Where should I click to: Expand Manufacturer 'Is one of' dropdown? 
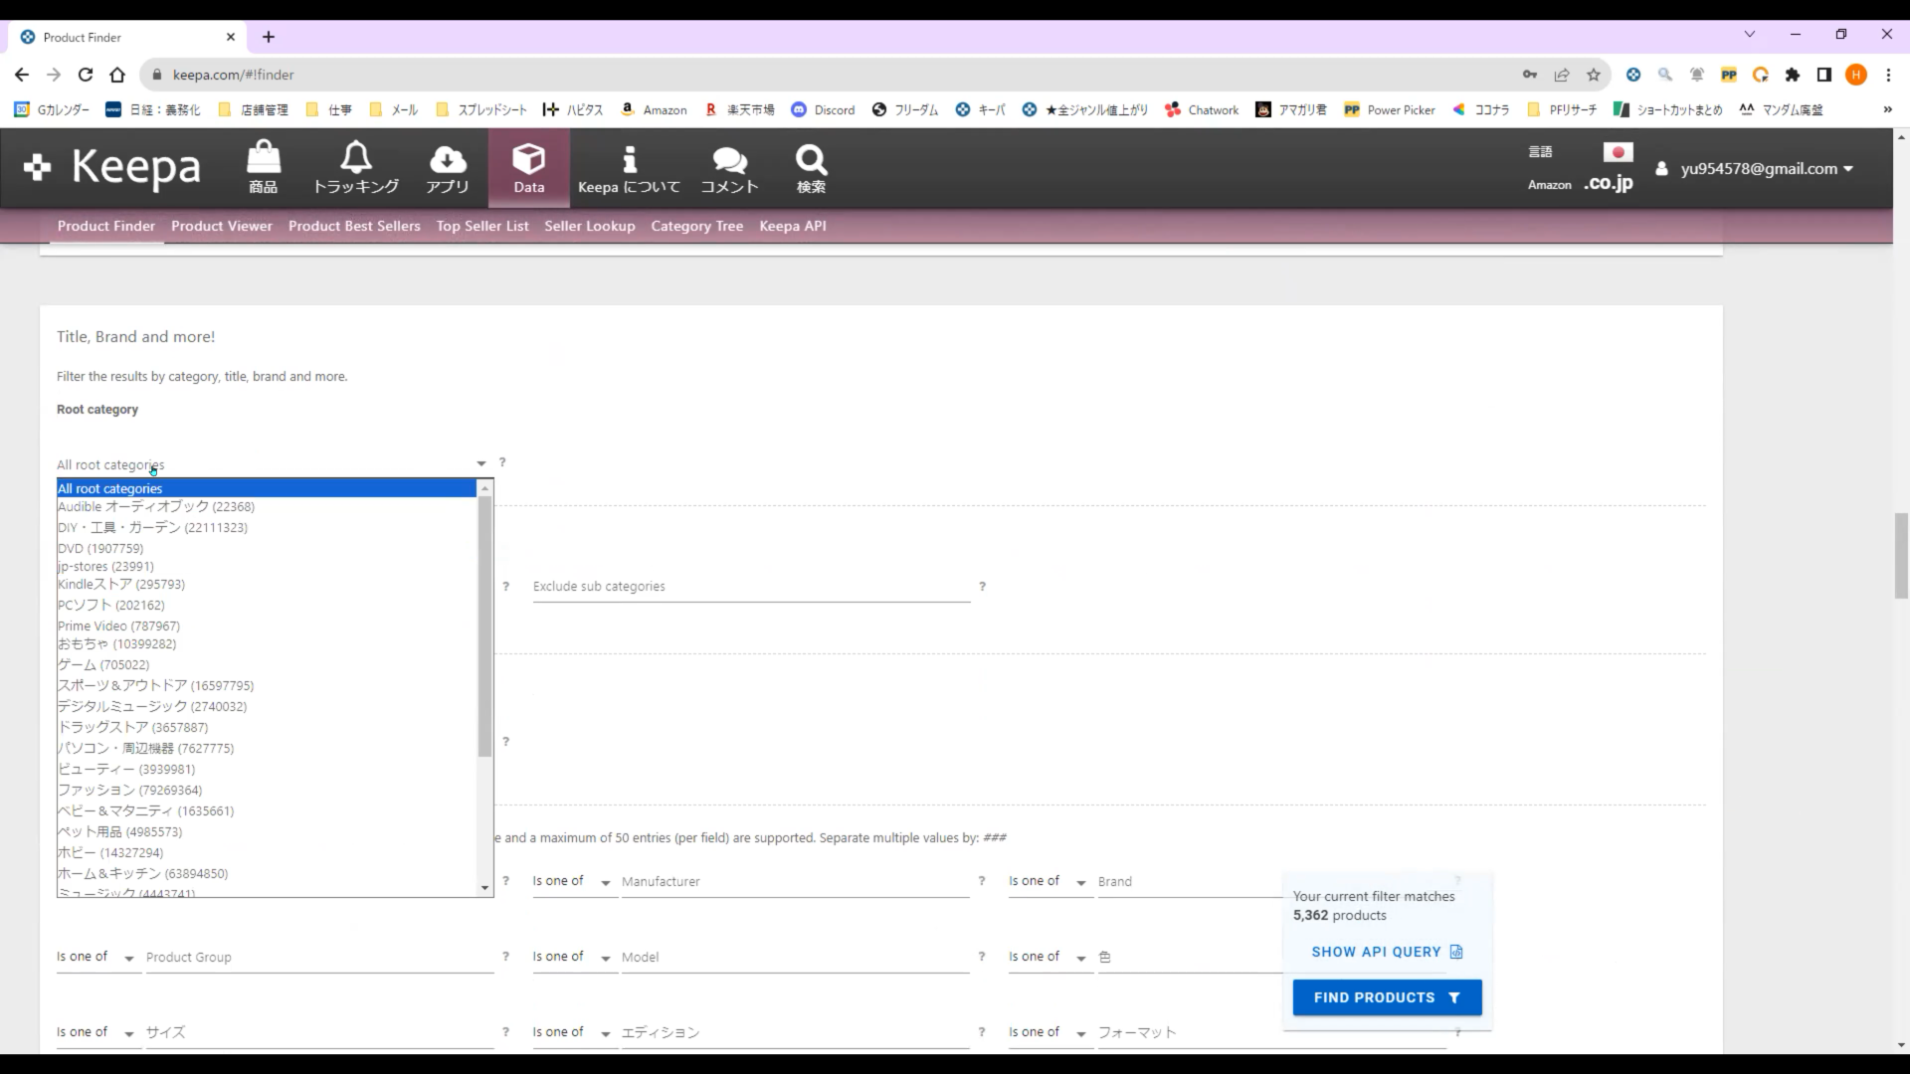(x=574, y=882)
